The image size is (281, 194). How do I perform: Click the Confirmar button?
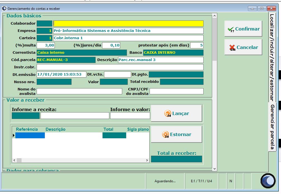click(x=243, y=29)
